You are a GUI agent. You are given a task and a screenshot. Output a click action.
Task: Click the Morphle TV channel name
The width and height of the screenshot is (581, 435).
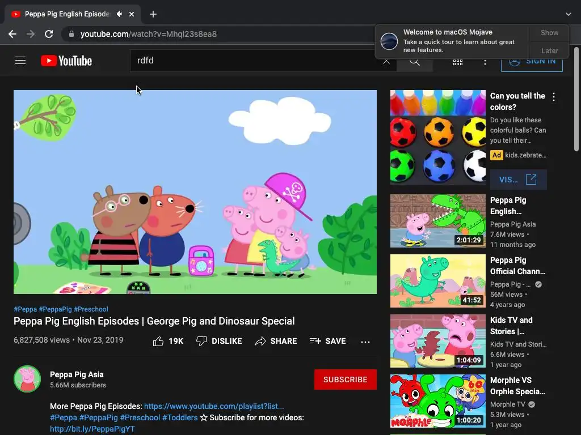tap(507, 404)
